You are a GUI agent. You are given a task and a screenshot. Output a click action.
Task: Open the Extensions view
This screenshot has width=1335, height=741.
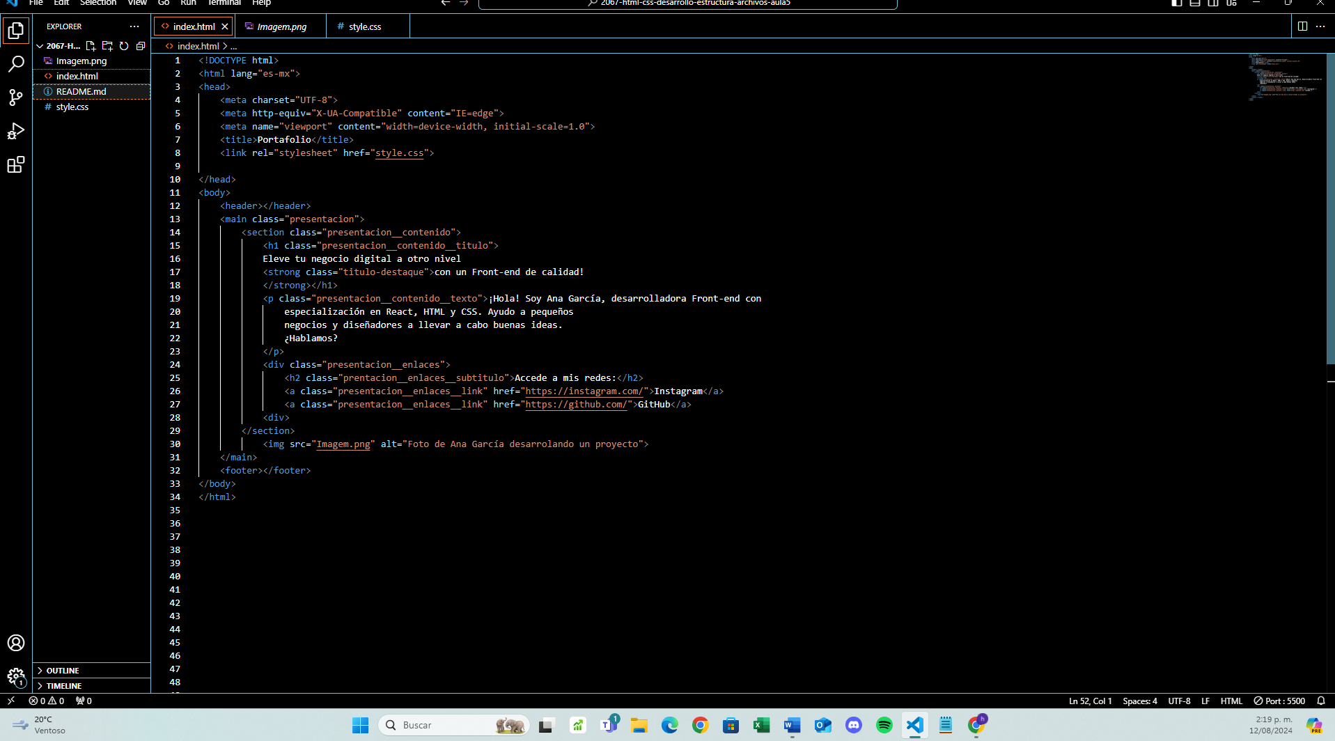(16, 164)
